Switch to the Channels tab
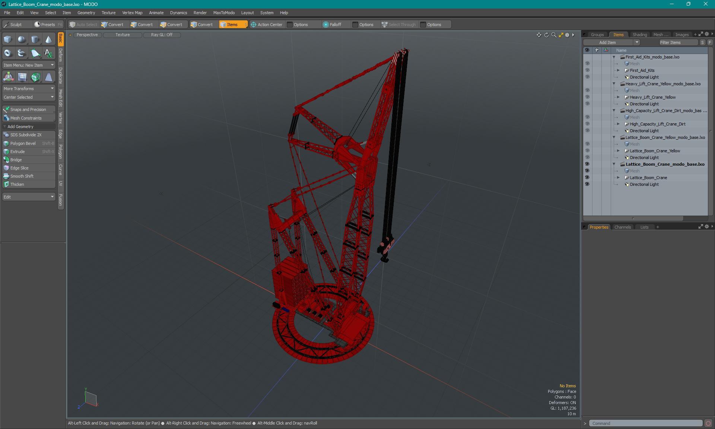 [x=623, y=227]
